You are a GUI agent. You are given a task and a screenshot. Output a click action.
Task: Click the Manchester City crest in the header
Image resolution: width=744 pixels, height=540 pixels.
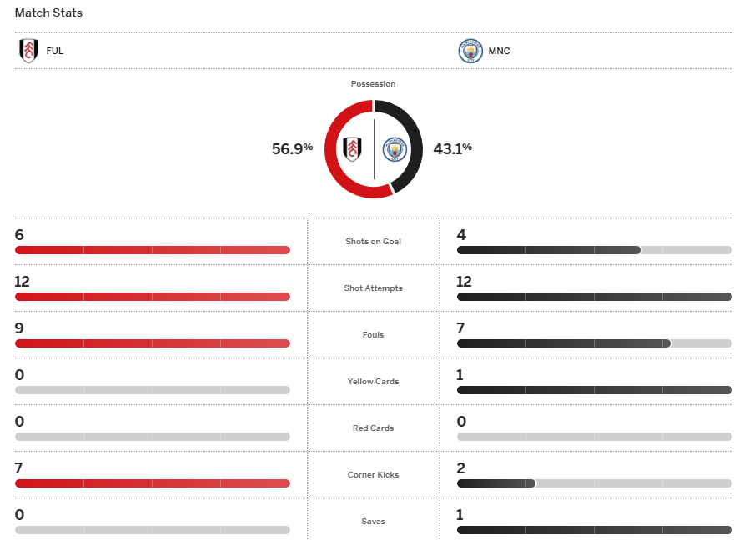click(471, 52)
